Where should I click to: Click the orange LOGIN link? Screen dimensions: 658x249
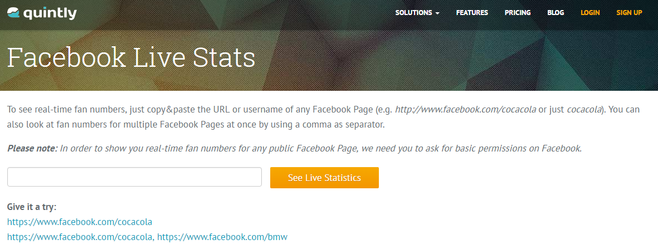(590, 12)
